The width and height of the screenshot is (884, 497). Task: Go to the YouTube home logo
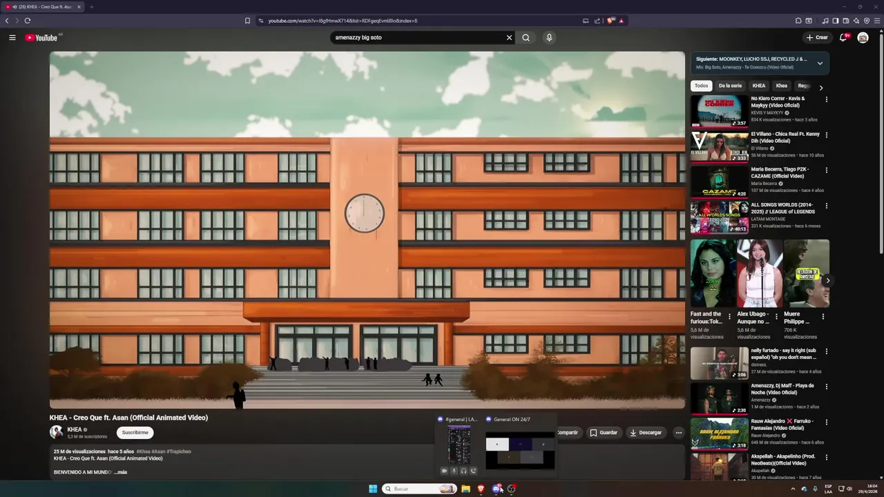coord(41,38)
